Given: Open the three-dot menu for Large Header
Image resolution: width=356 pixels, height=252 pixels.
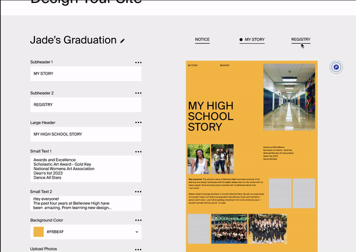Looking at the screenshot, I should pos(138,122).
